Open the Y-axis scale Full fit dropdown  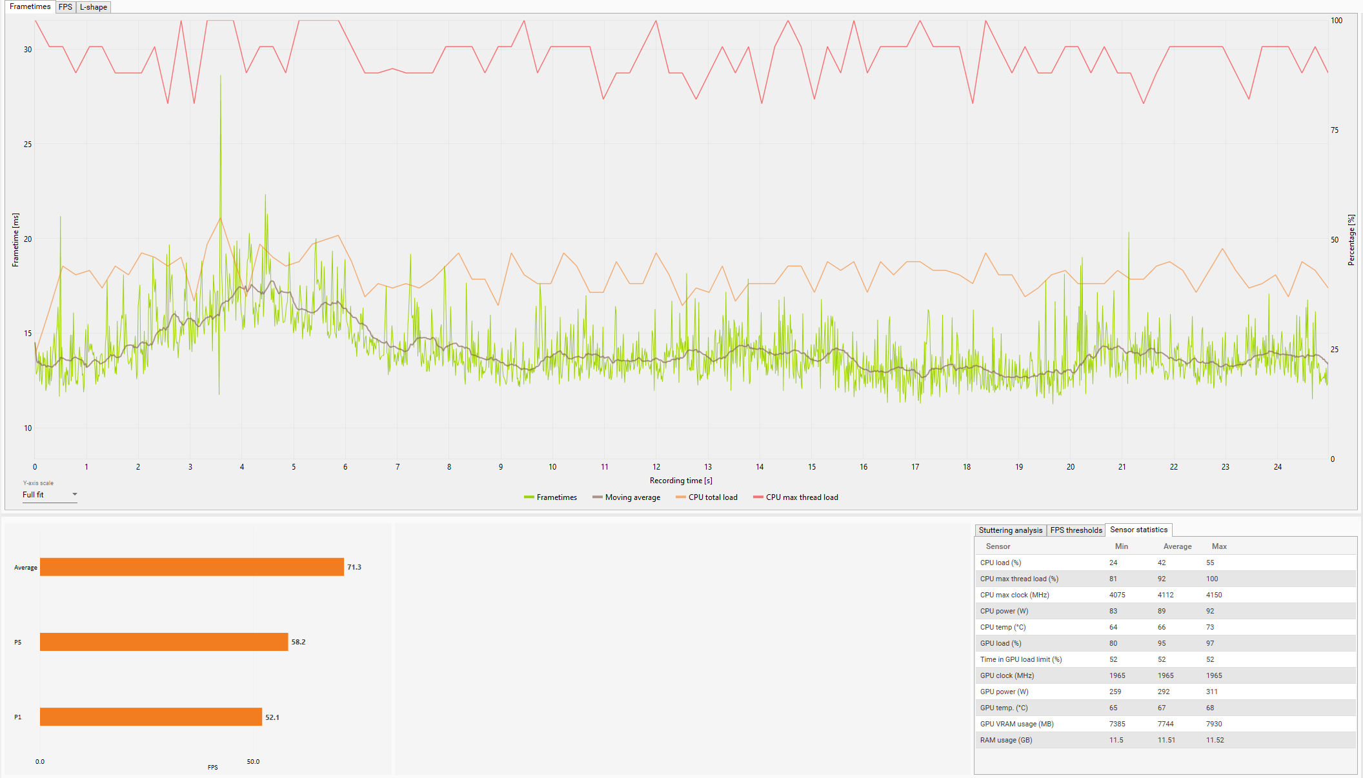pyautogui.click(x=50, y=495)
